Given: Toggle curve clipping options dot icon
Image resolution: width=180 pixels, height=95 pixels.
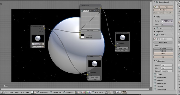Looking at the screenshot, I should 97,11.
